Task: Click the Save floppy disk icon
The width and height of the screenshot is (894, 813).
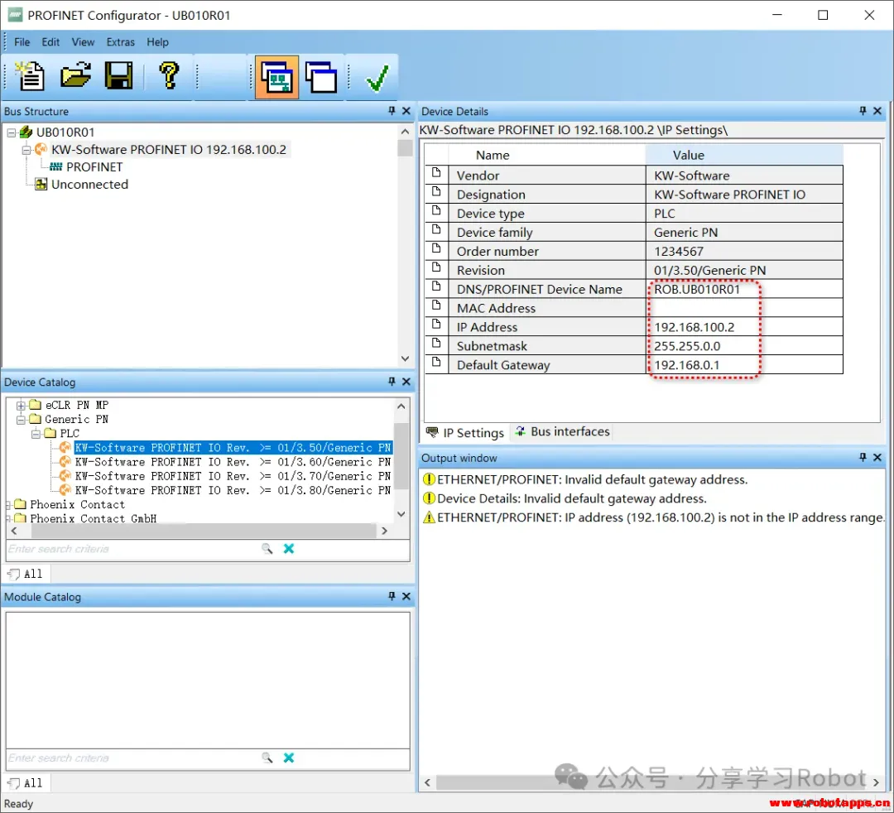Action: click(118, 76)
